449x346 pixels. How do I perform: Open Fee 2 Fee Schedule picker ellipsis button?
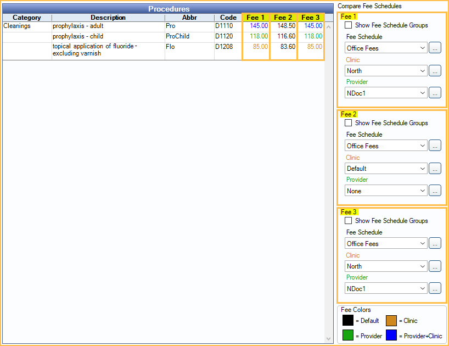(435, 146)
